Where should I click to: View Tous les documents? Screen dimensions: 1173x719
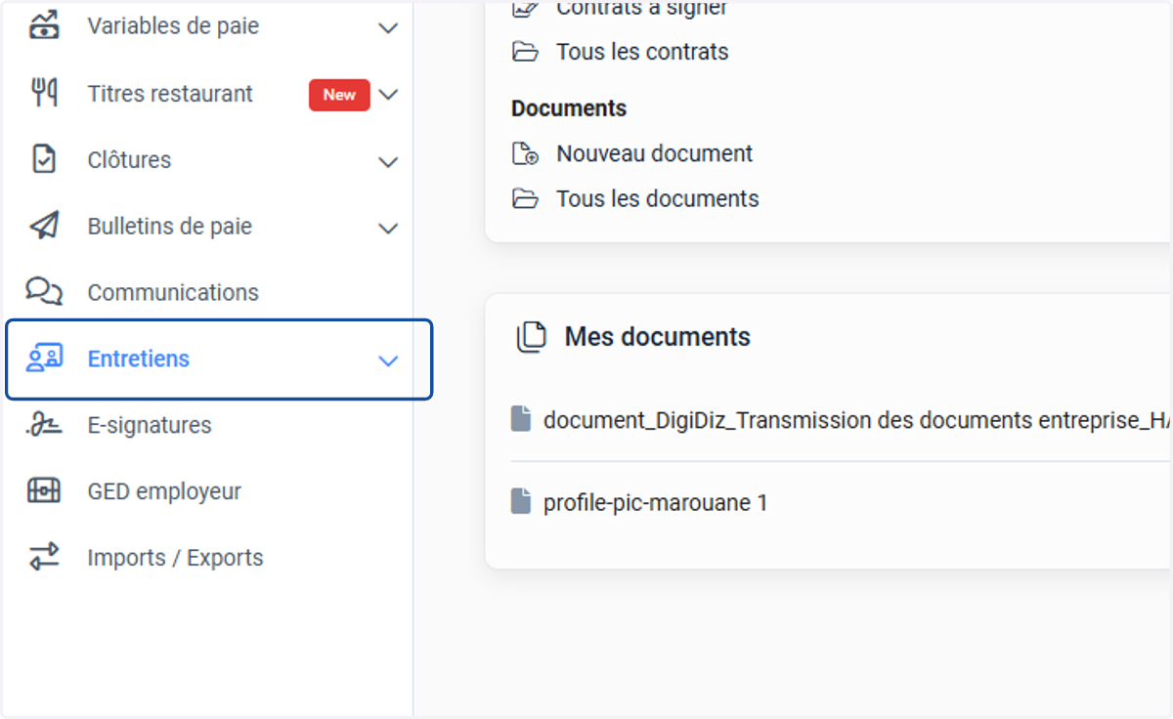tap(657, 198)
